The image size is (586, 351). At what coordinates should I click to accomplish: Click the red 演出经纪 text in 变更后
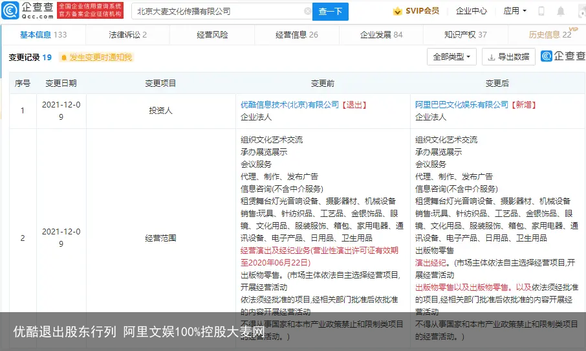coord(431,263)
